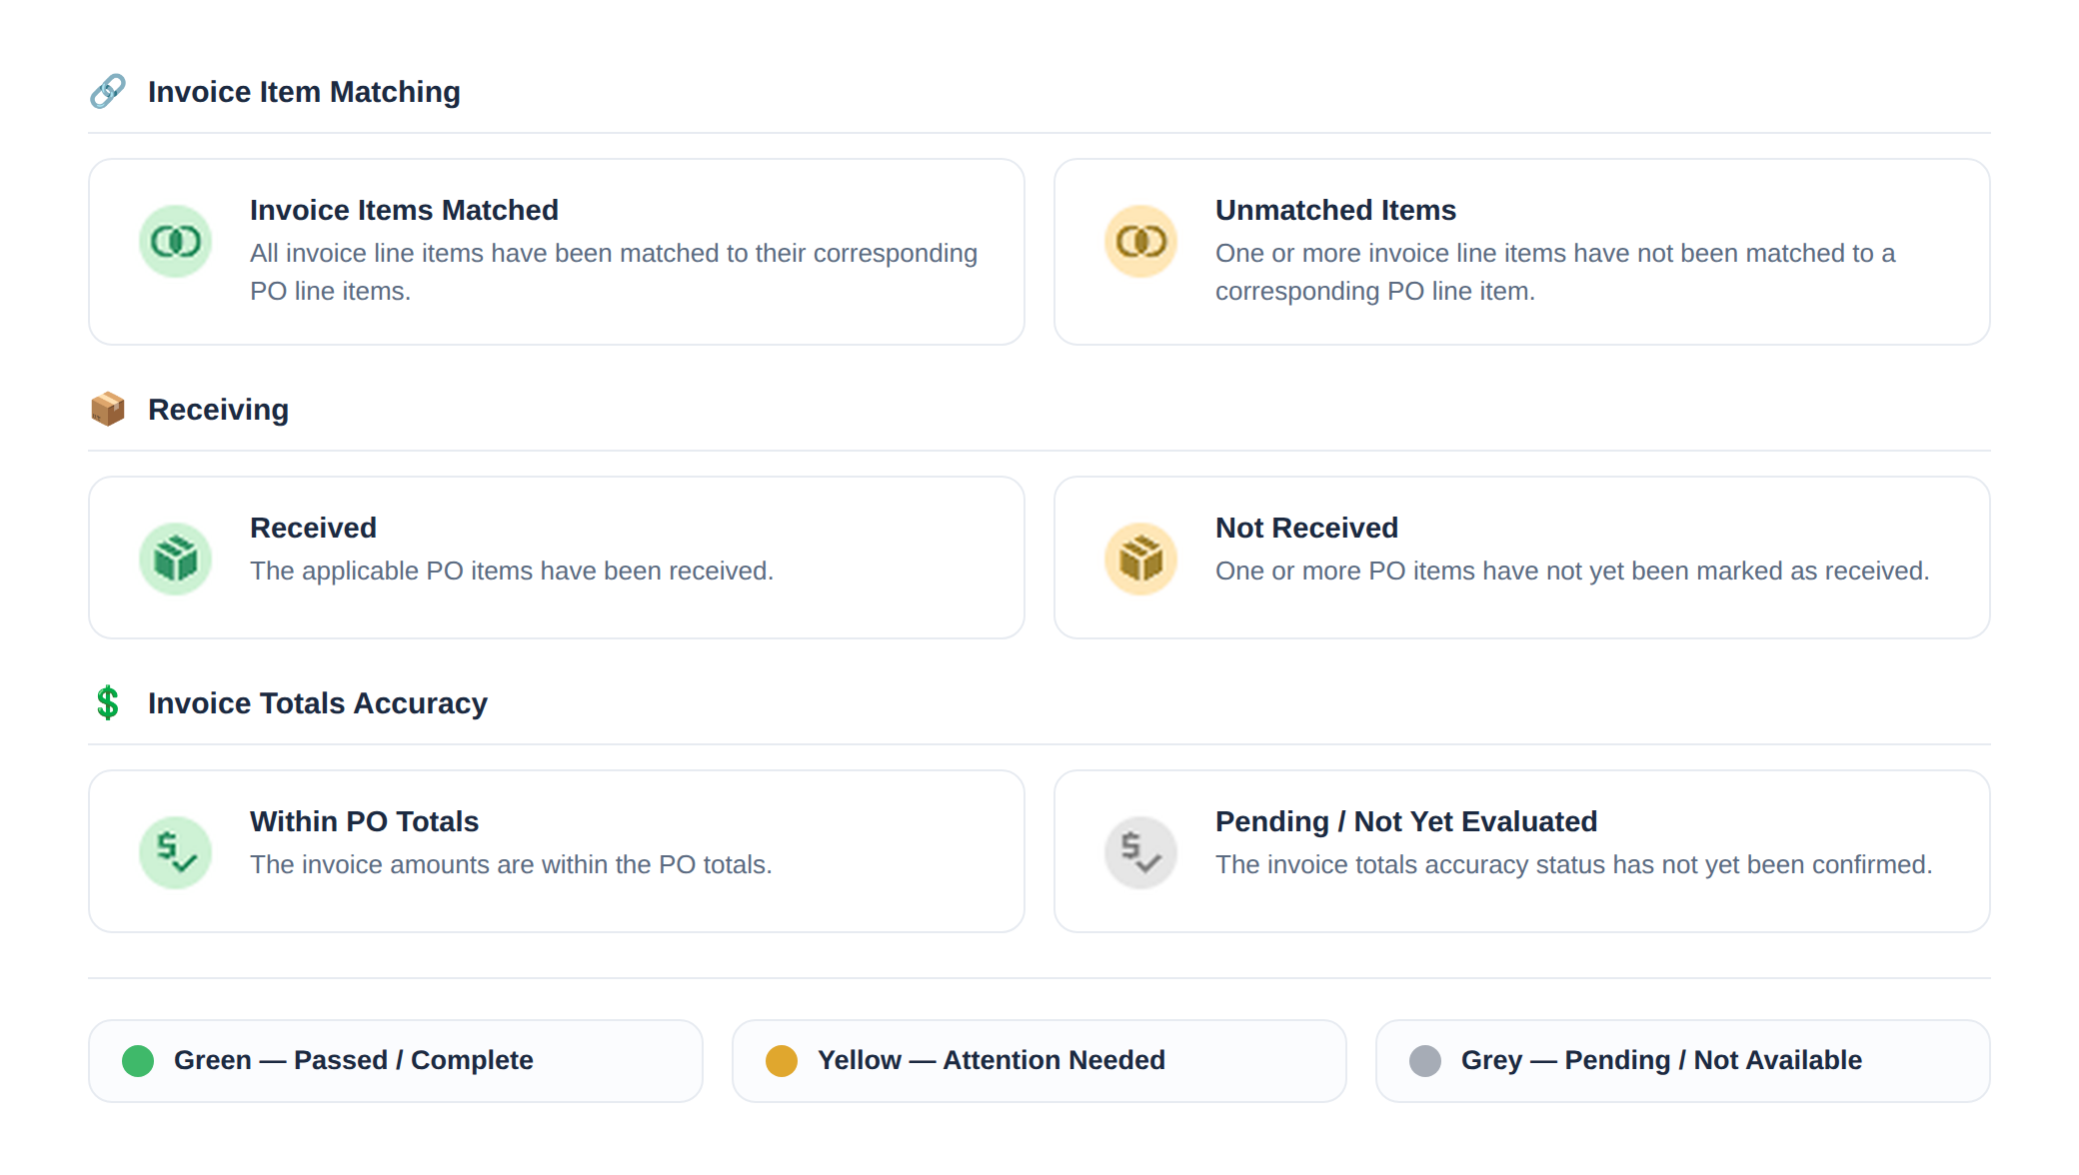Screen dimensions: 2079x1175
Task: Click the yellow Unmatched Items rings icon
Action: coord(1140,241)
